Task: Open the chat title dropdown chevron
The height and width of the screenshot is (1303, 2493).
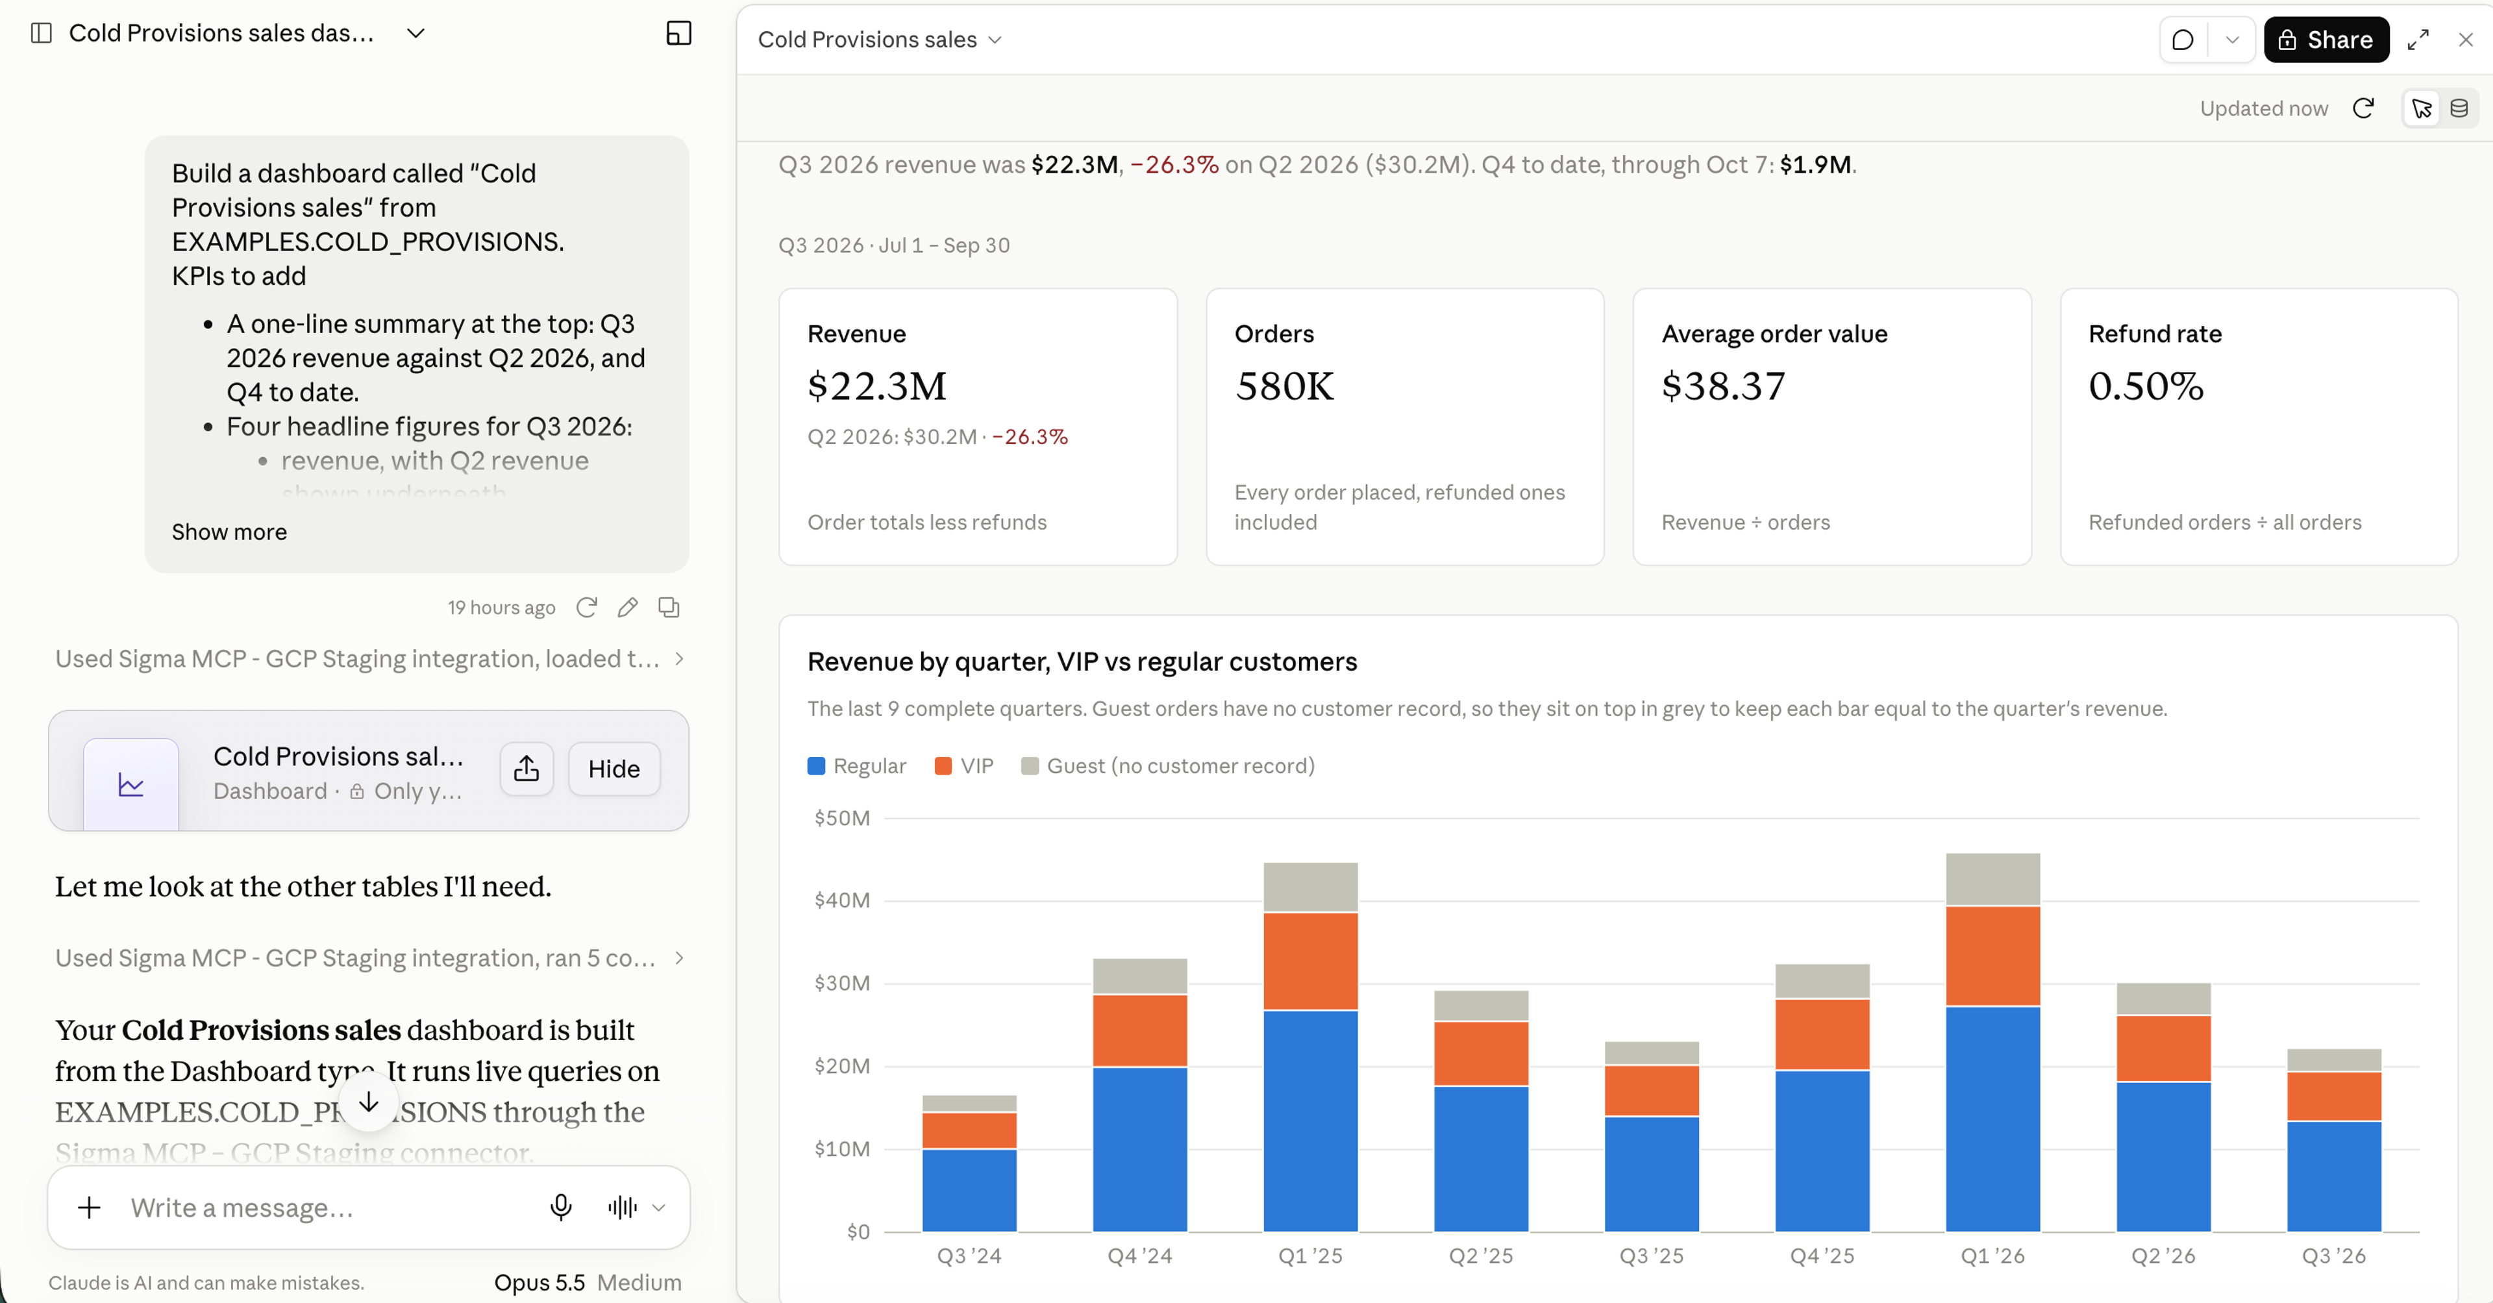Action: 416,33
